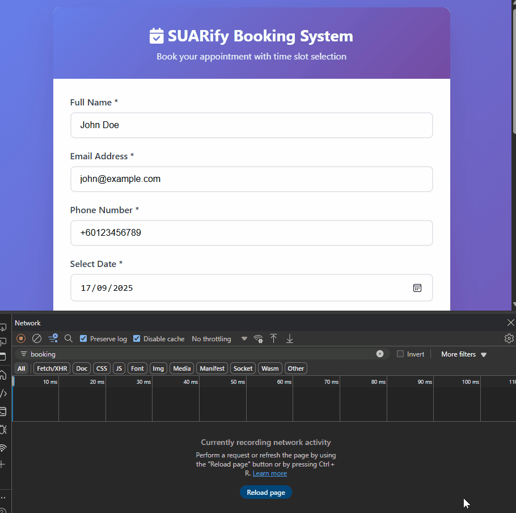Filter requests by Font type
516x513 pixels.
pyautogui.click(x=137, y=368)
